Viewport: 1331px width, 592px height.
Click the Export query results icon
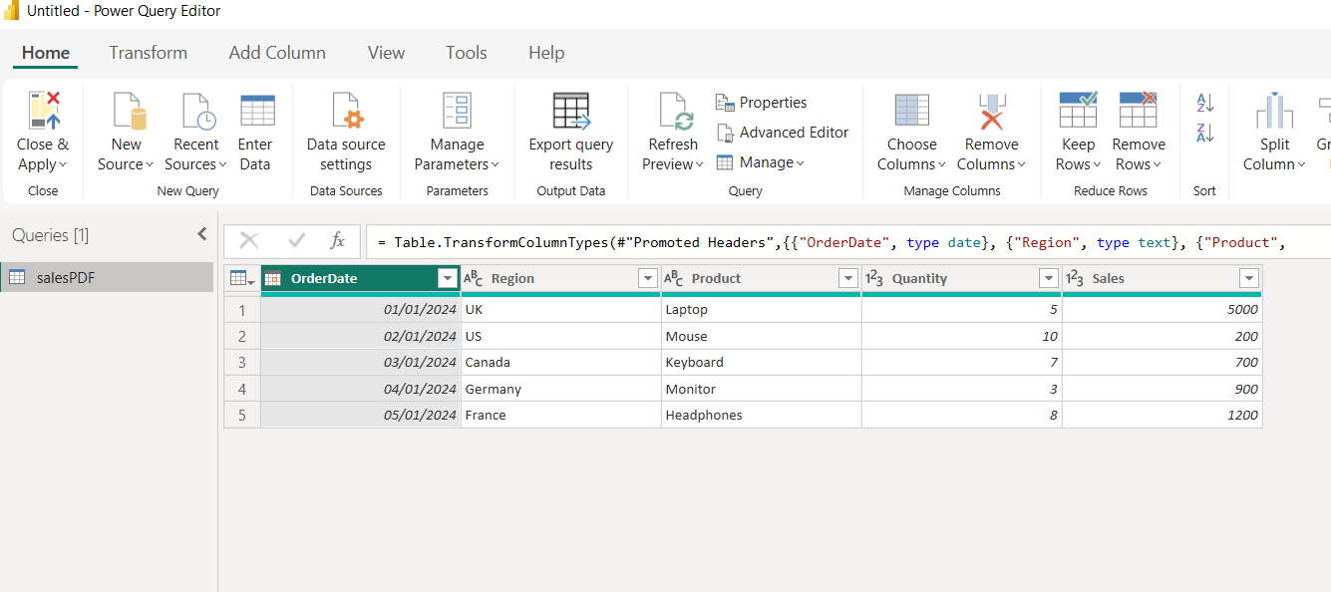571,112
